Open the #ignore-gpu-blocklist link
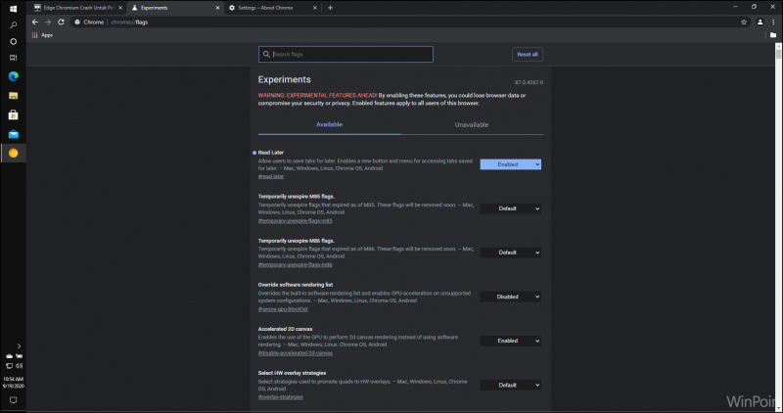Screen dimensions: 783x413 pyautogui.click(x=283, y=308)
